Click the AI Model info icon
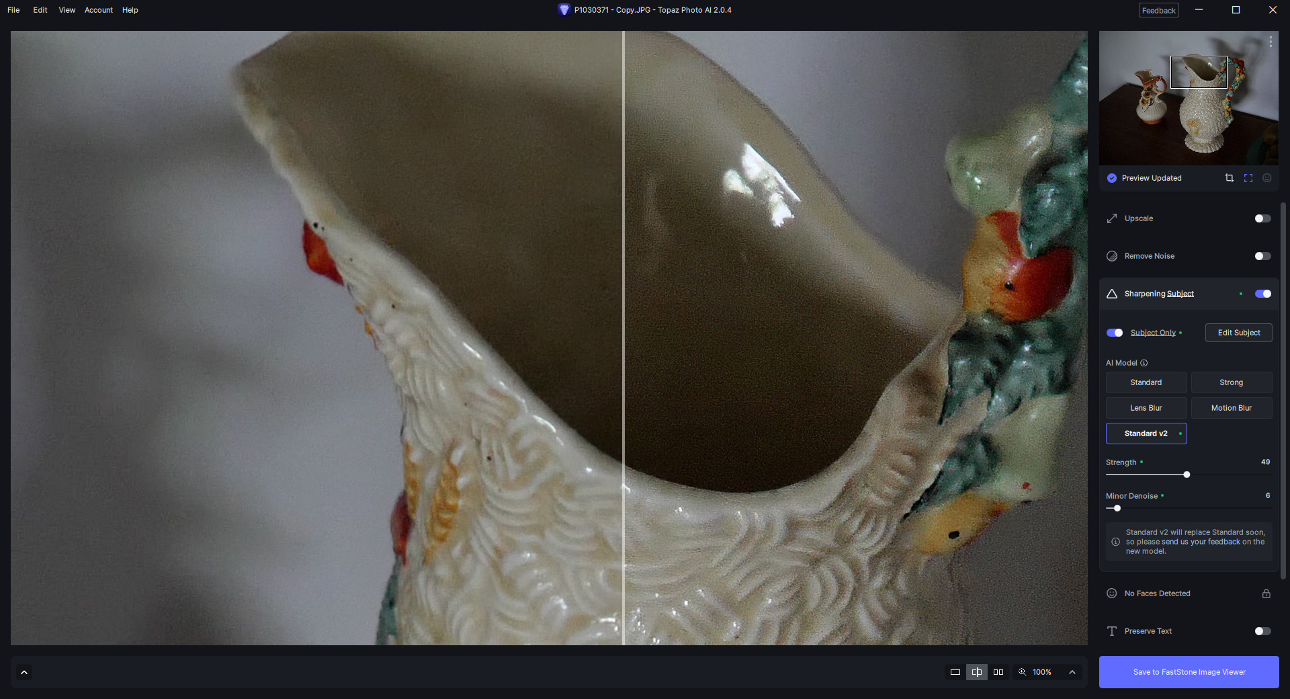This screenshot has width=1290, height=699. click(x=1144, y=363)
